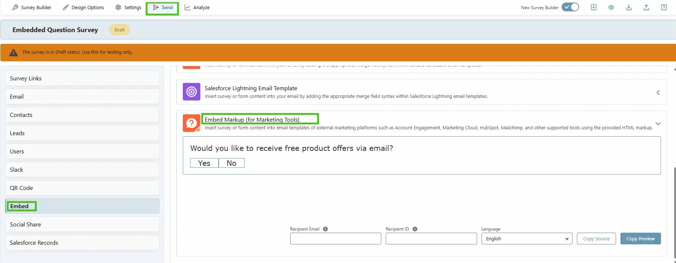The width and height of the screenshot is (676, 263).
Task: Click the Copy Preview button
Action: pos(641,239)
